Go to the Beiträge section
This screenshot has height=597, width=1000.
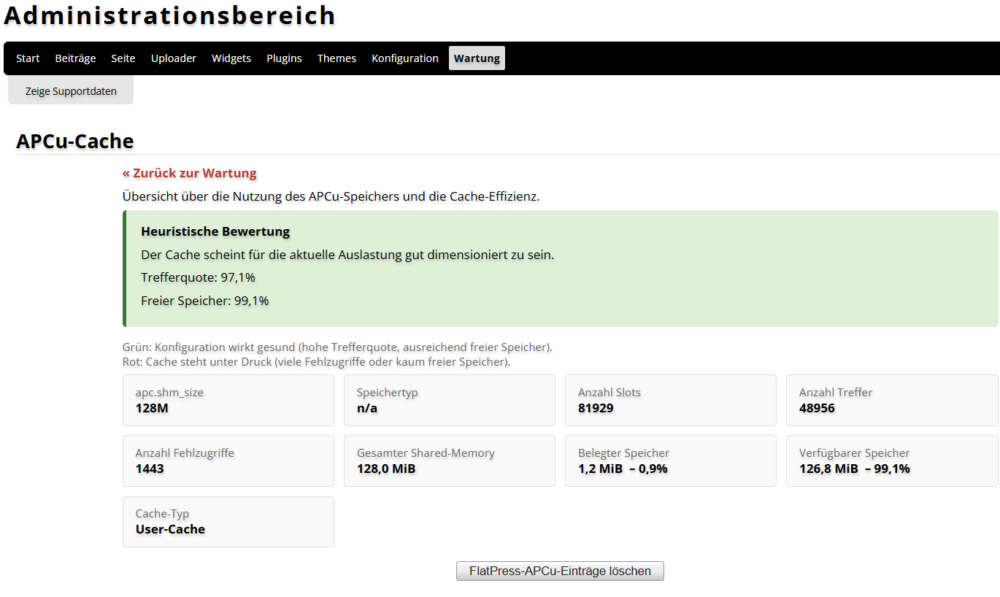click(x=75, y=58)
